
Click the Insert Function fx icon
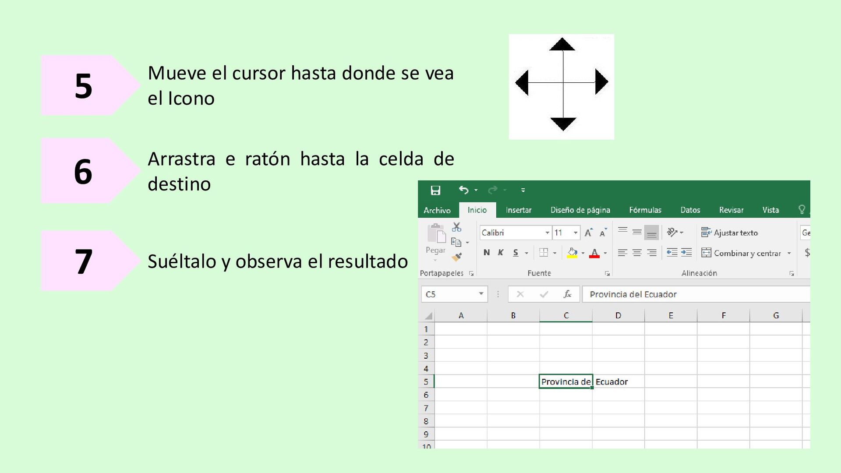(567, 294)
